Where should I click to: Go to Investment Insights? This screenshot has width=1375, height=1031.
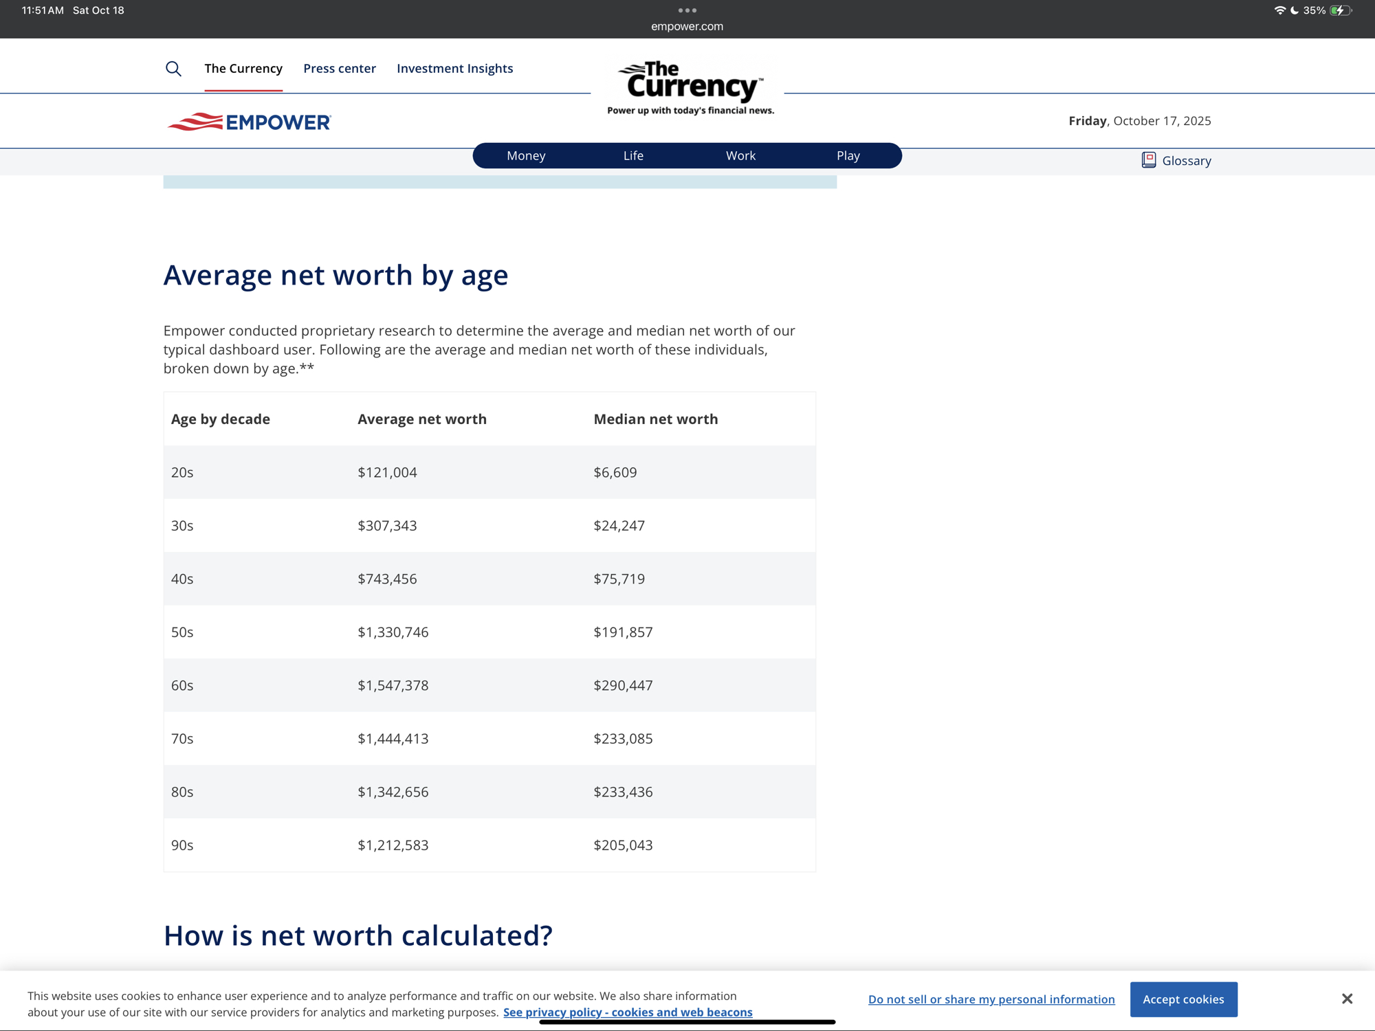tap(454, 68)
